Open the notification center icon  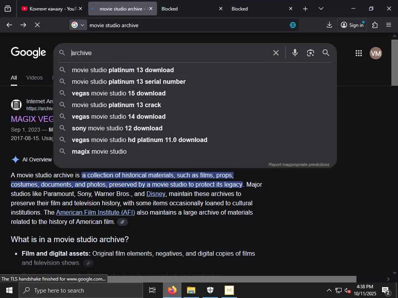pos(386,291)
